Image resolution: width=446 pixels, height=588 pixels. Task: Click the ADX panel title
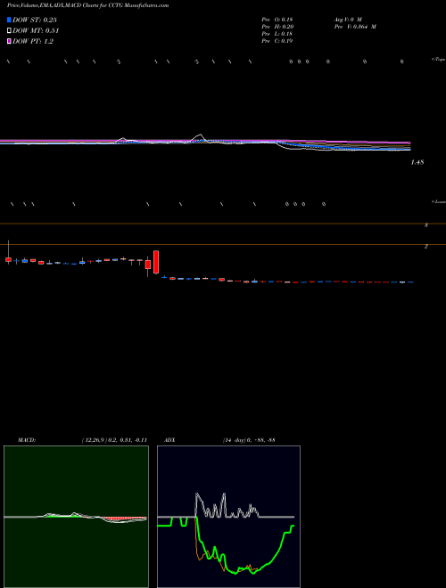[169, 440]
